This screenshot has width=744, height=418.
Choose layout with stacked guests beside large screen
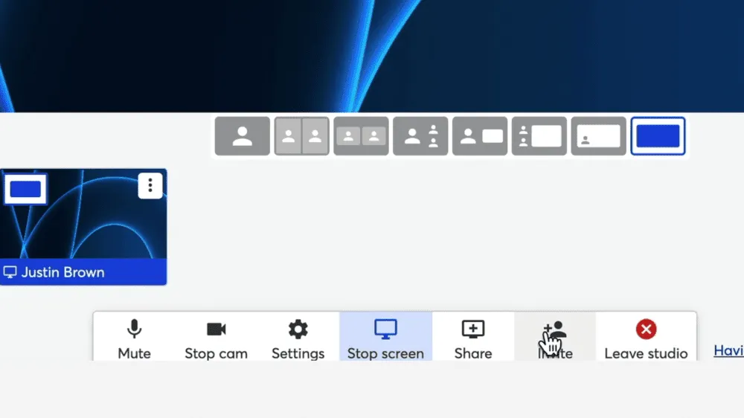539,137
